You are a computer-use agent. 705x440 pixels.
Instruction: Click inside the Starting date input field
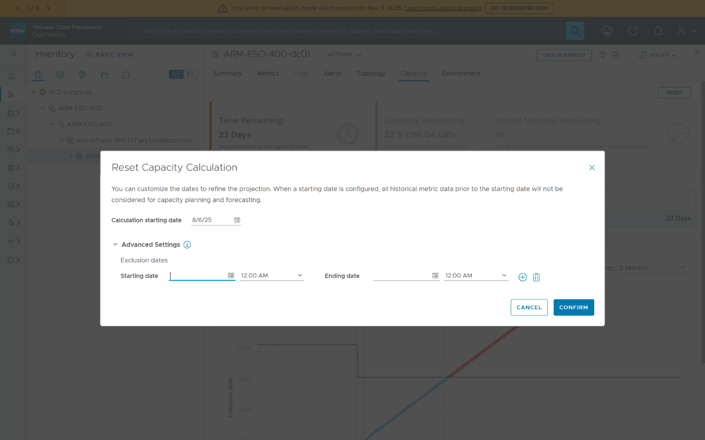pyautogui.click(x=200, y=275)
